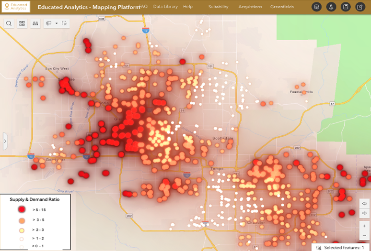Clear selection with the deselect icon
This screenshot has height=251, width=371.
pyautogui.click(x=65, y=23)
